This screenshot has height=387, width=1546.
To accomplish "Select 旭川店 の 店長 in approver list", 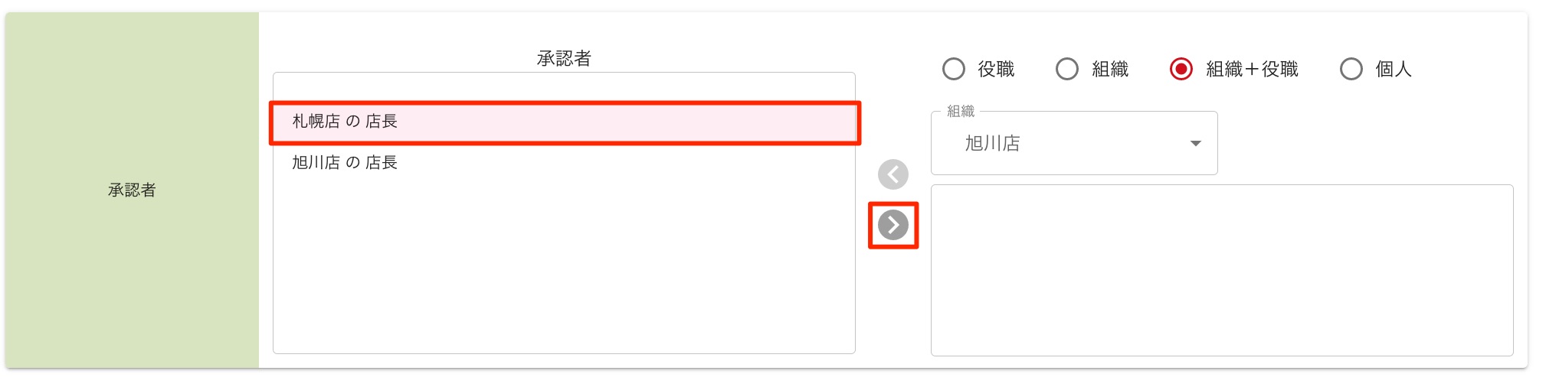I will point(345,162).
